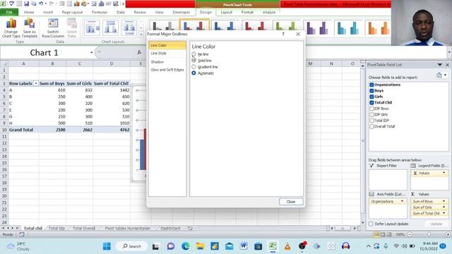
Task: Choose the teal chart style swatch
Action: click(348, 28)
